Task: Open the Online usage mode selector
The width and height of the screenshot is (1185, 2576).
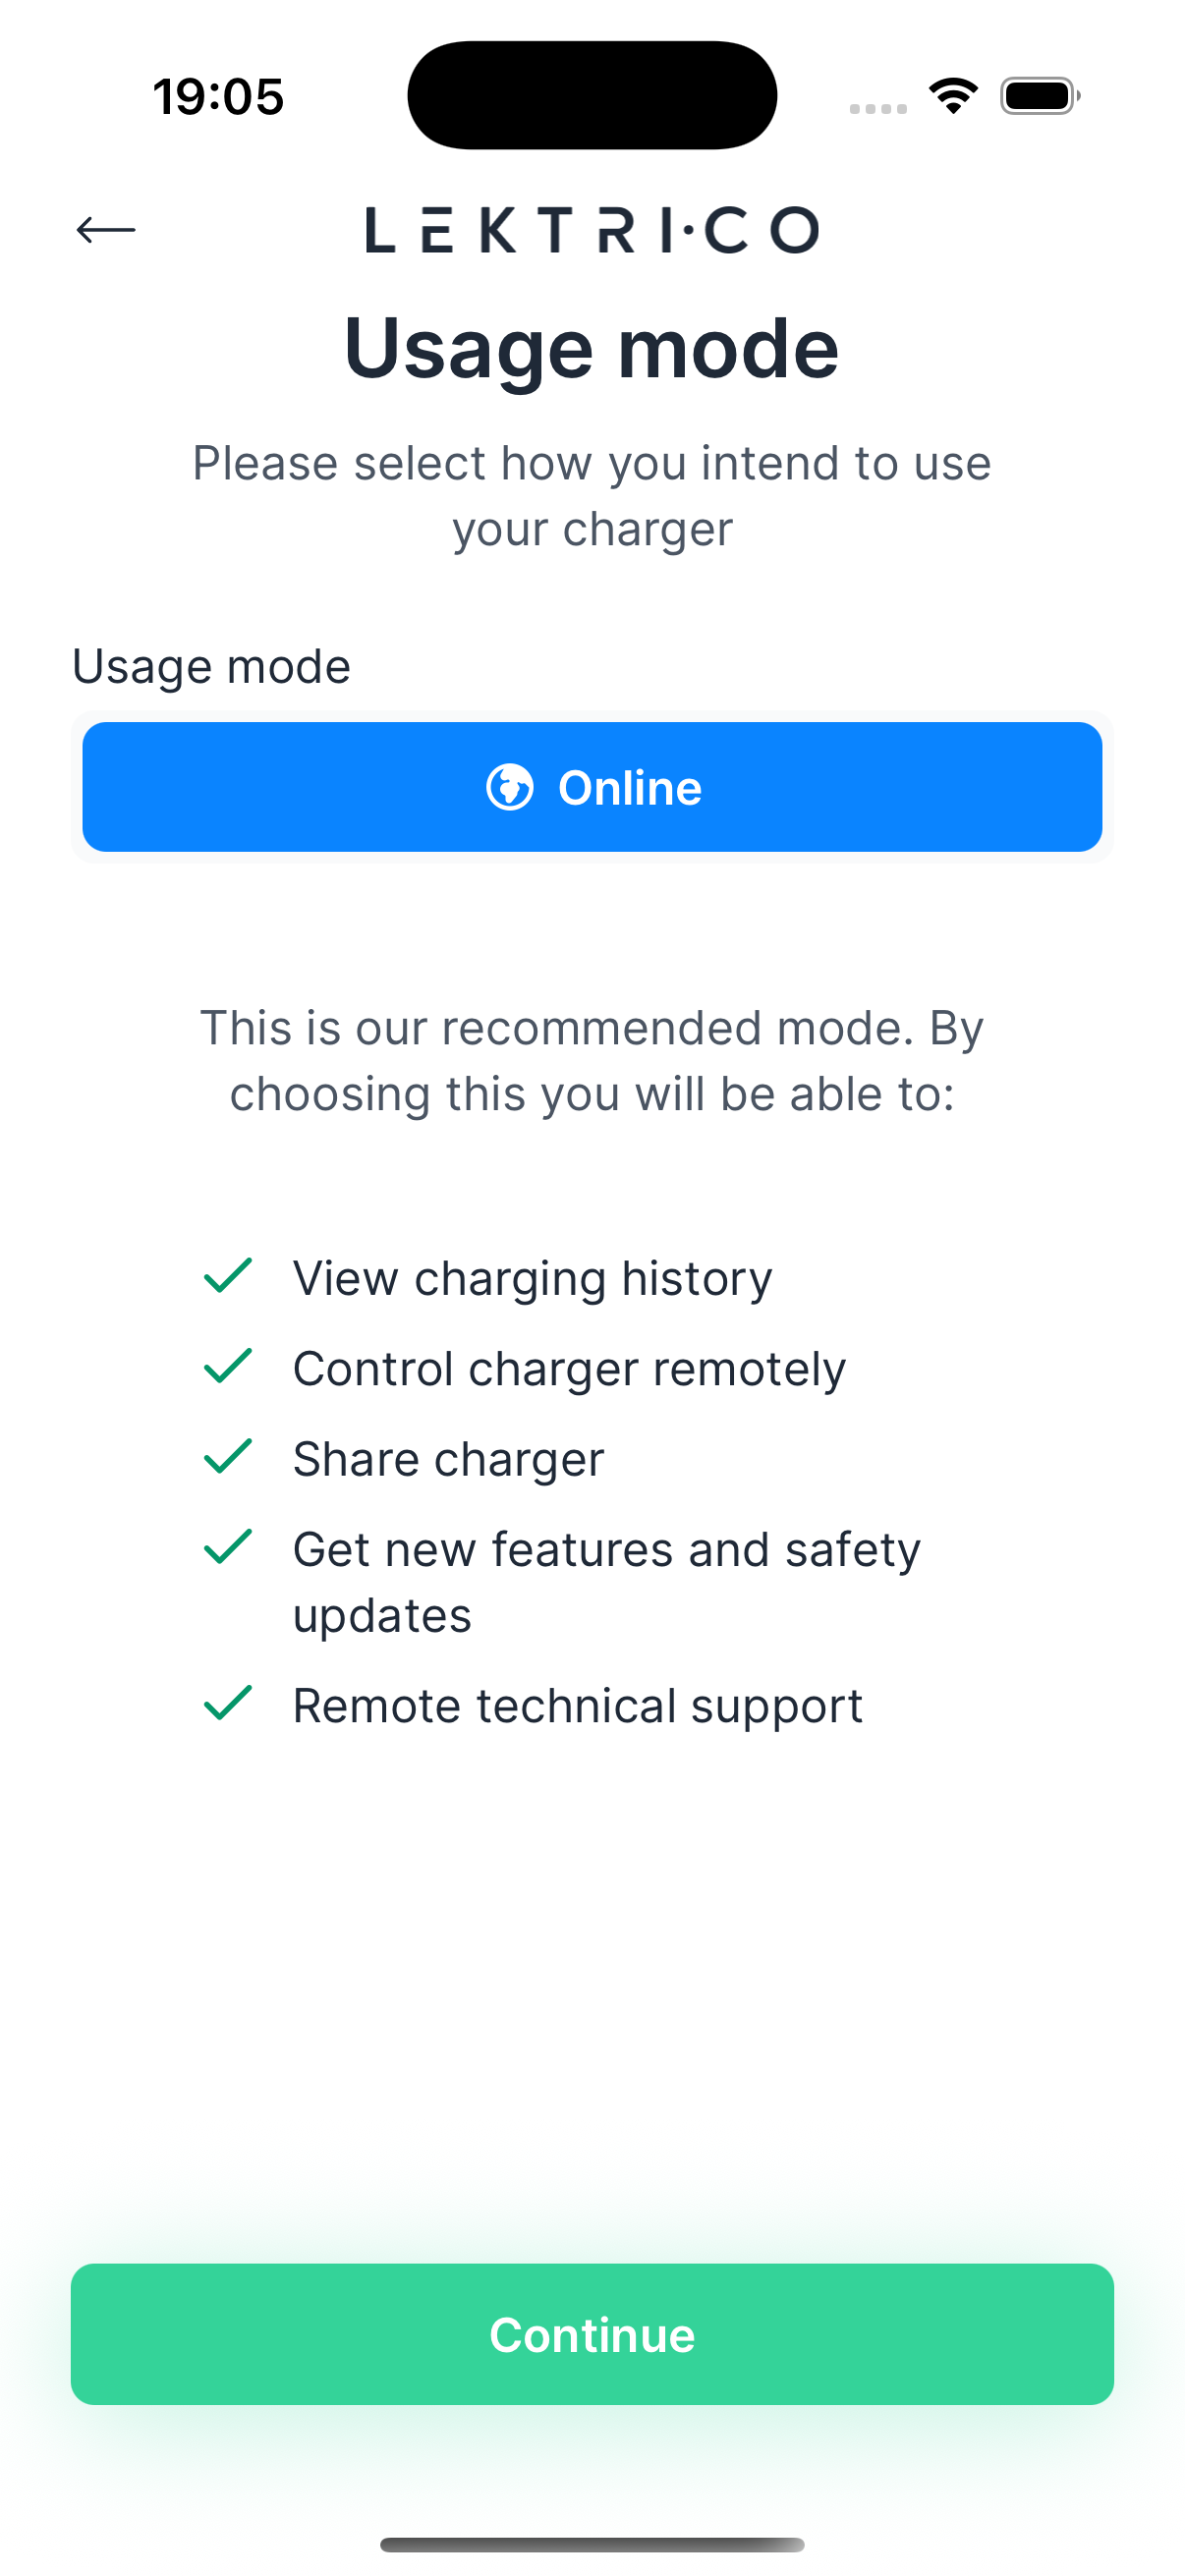Action: pyautogui.click(x=592, y=787)
